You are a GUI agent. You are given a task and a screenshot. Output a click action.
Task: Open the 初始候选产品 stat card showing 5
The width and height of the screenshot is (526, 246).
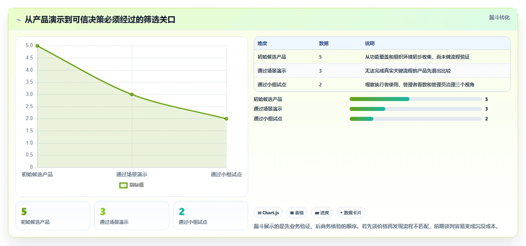click(53, 215)
